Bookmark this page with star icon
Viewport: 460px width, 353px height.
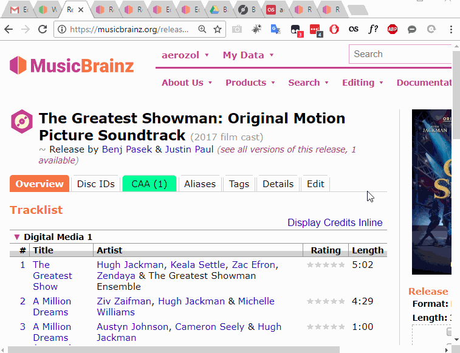pyautogui.click(x=218, y=29)
